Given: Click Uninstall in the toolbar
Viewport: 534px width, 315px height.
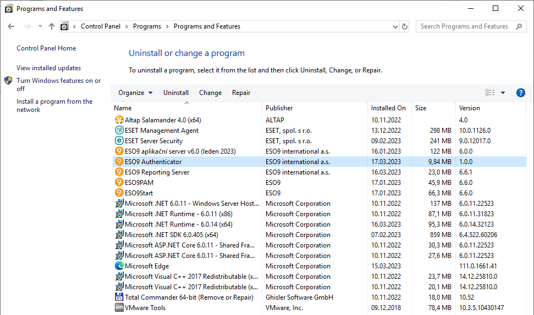Looking at the screenshot, I should (176, 93).
